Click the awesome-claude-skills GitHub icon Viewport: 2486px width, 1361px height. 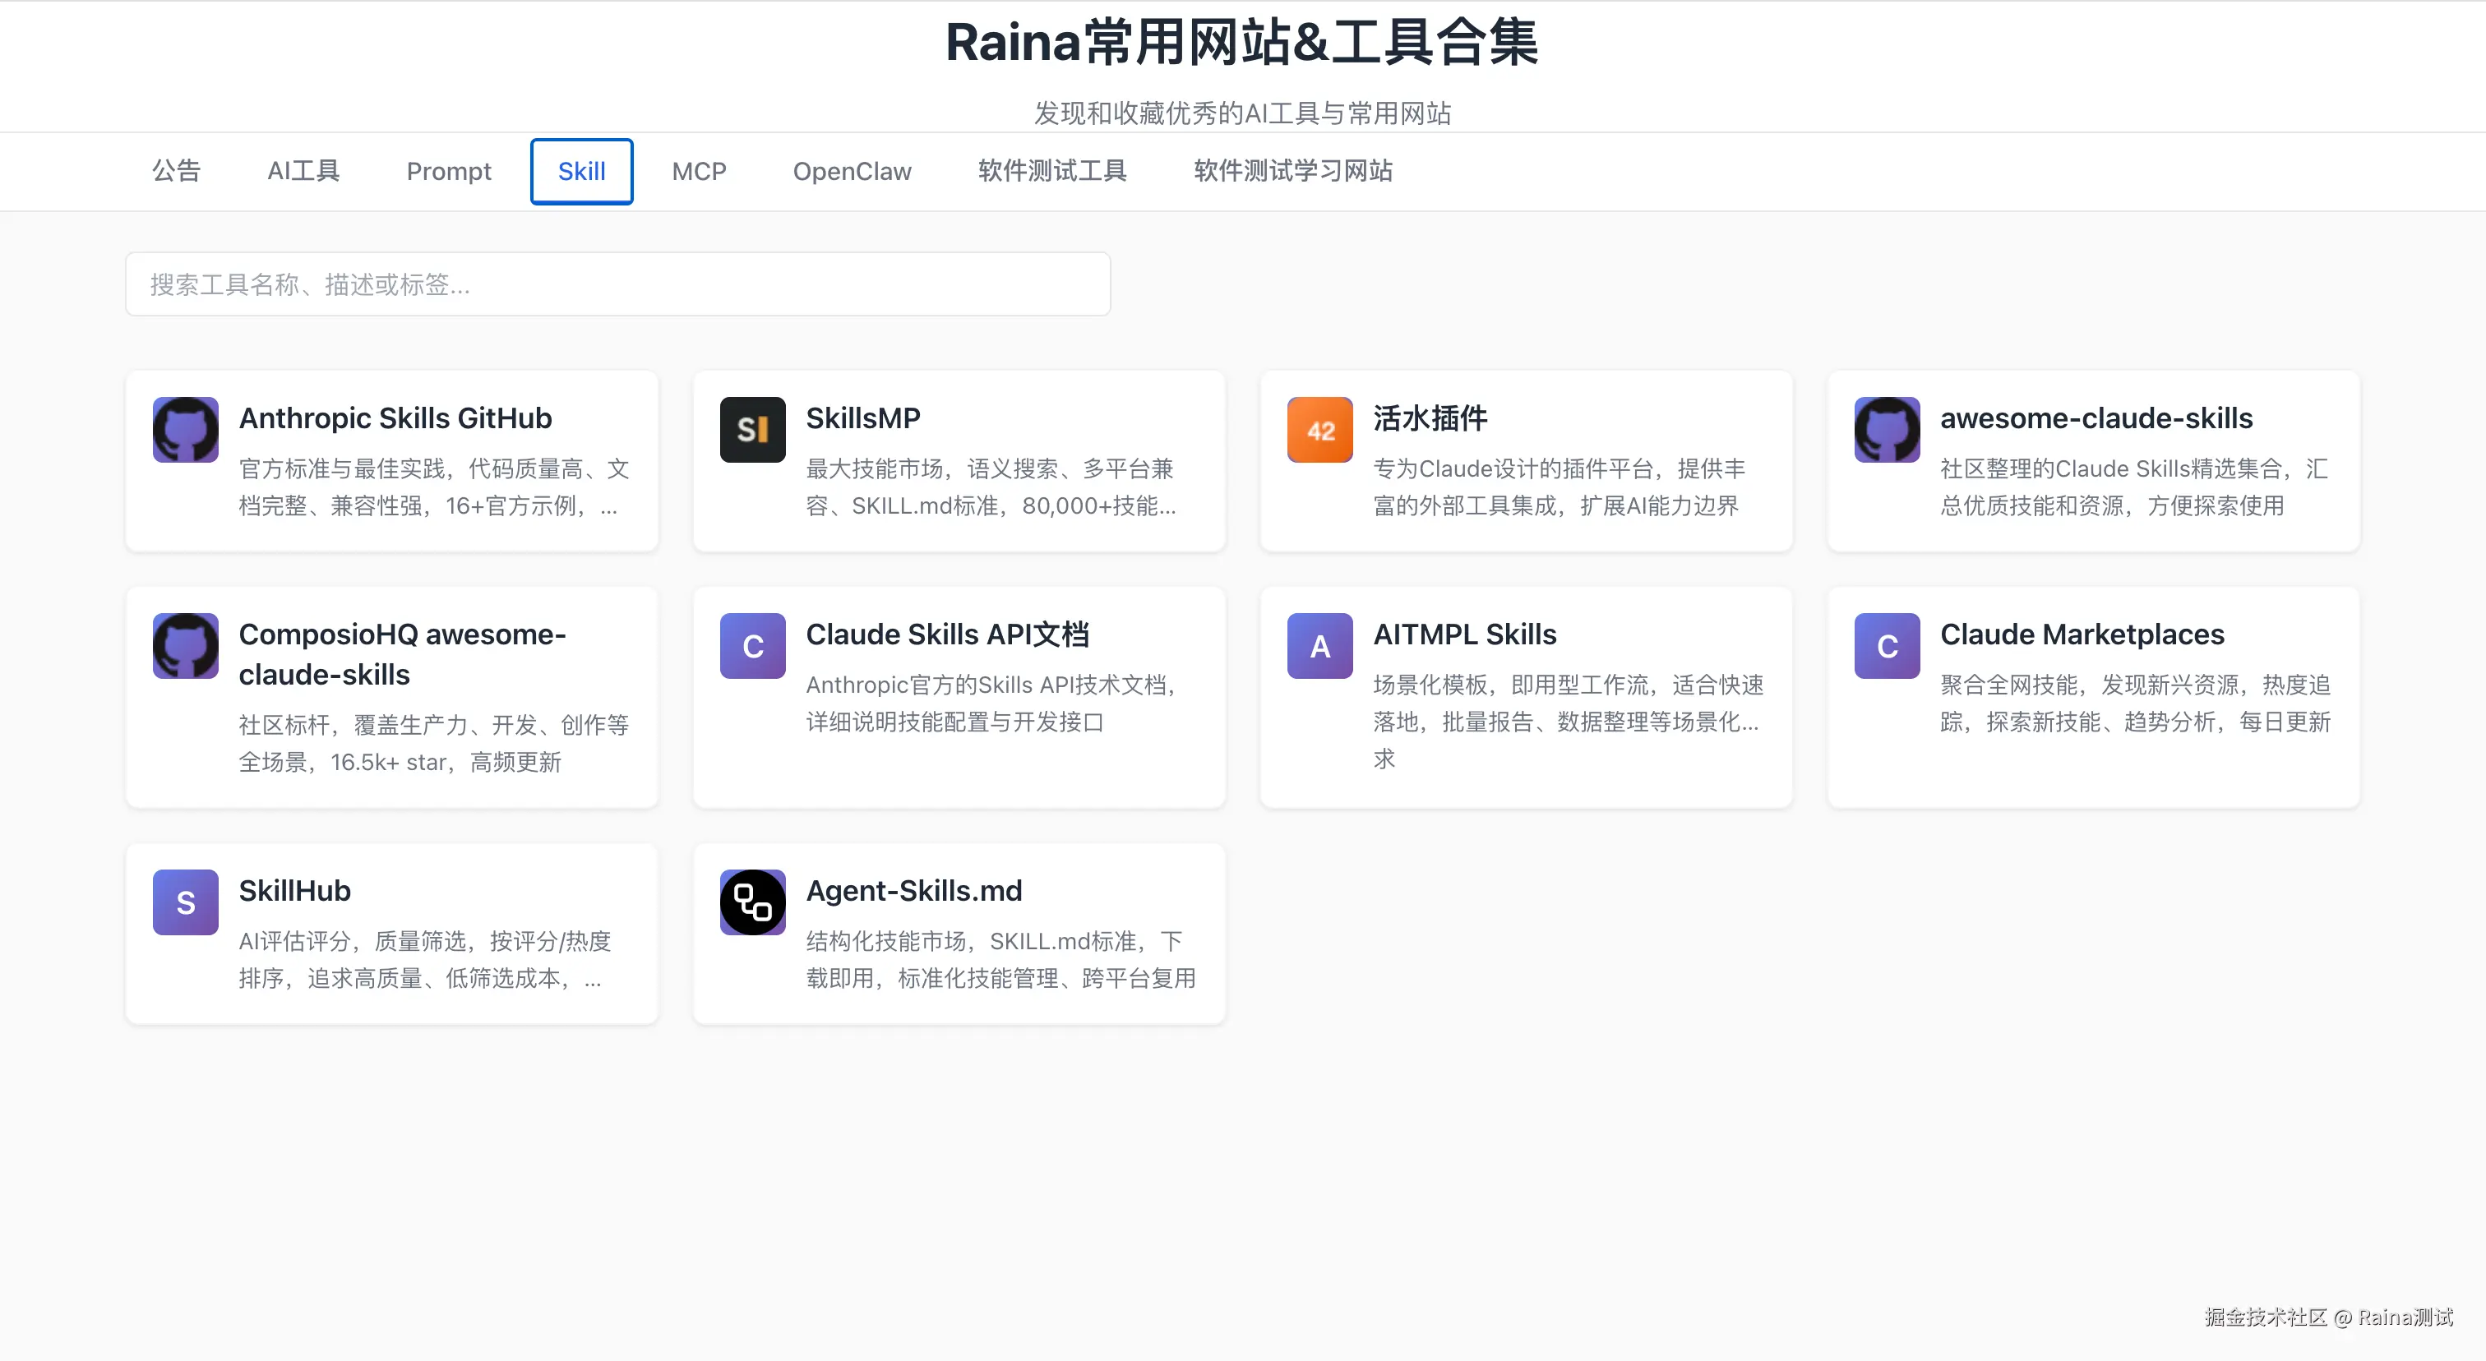coord(1887,429)
